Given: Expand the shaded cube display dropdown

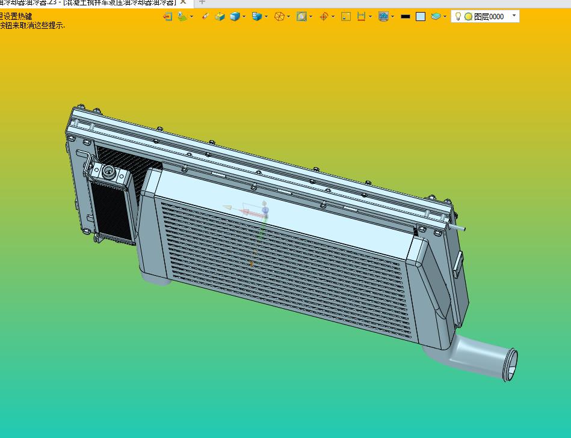Looking at the screenshot, I should (244, 16).
